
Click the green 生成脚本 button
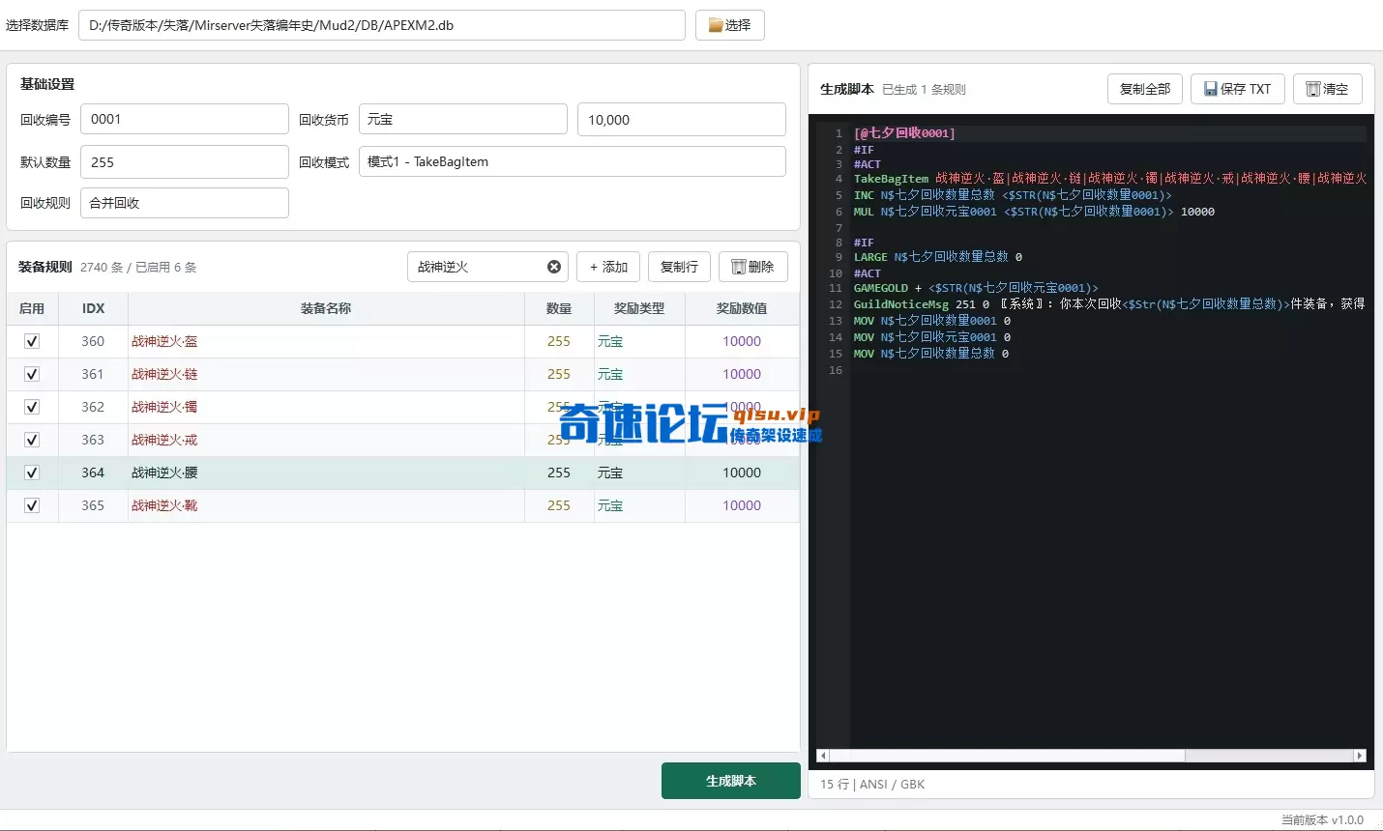pos(731,781)
